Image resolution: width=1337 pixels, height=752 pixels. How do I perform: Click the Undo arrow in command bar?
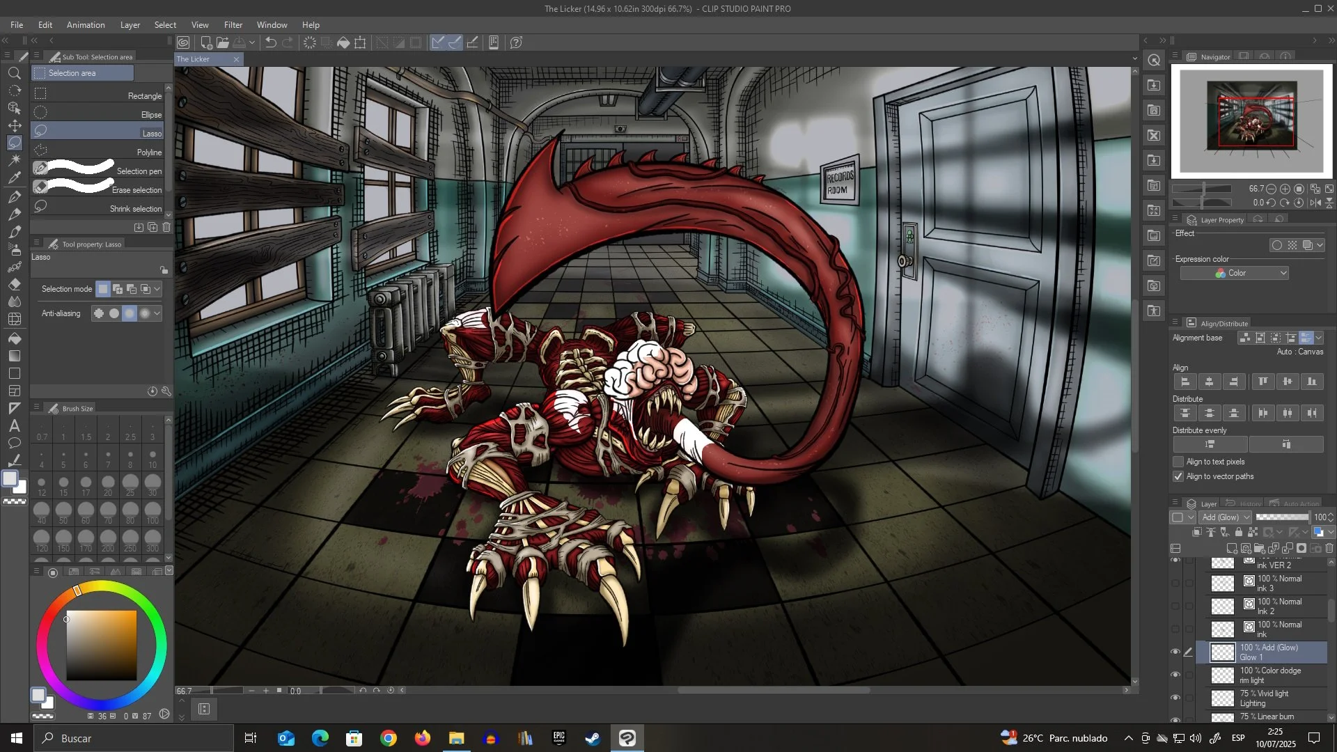271,43
